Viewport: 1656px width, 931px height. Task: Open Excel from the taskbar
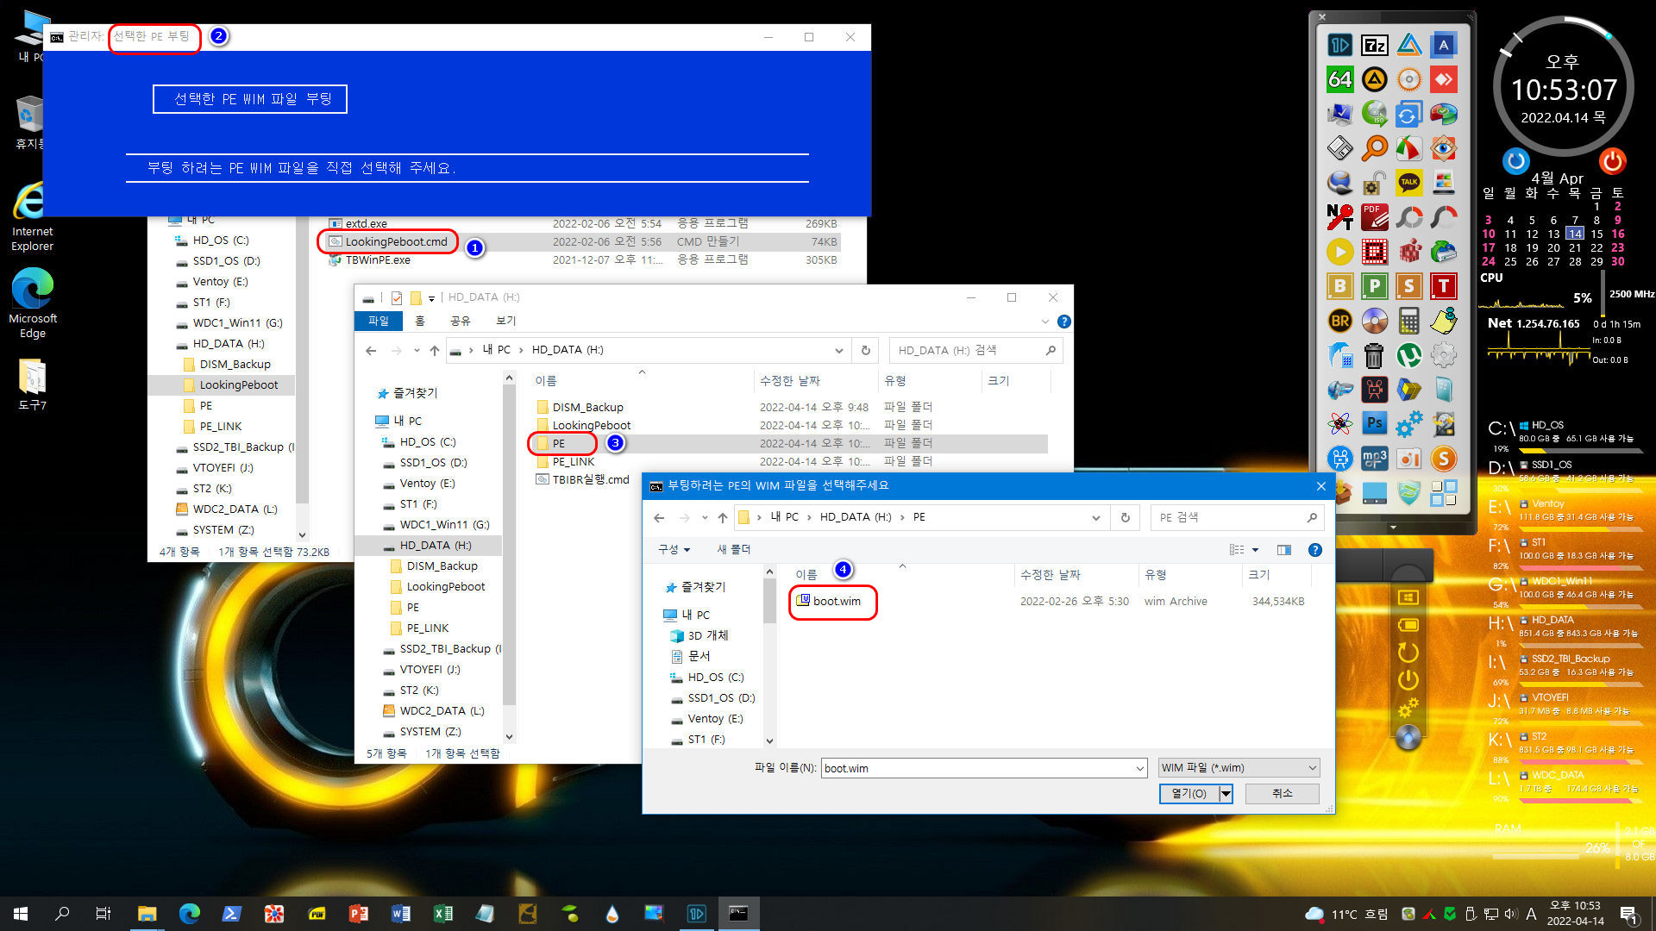[x=442, y=914]
